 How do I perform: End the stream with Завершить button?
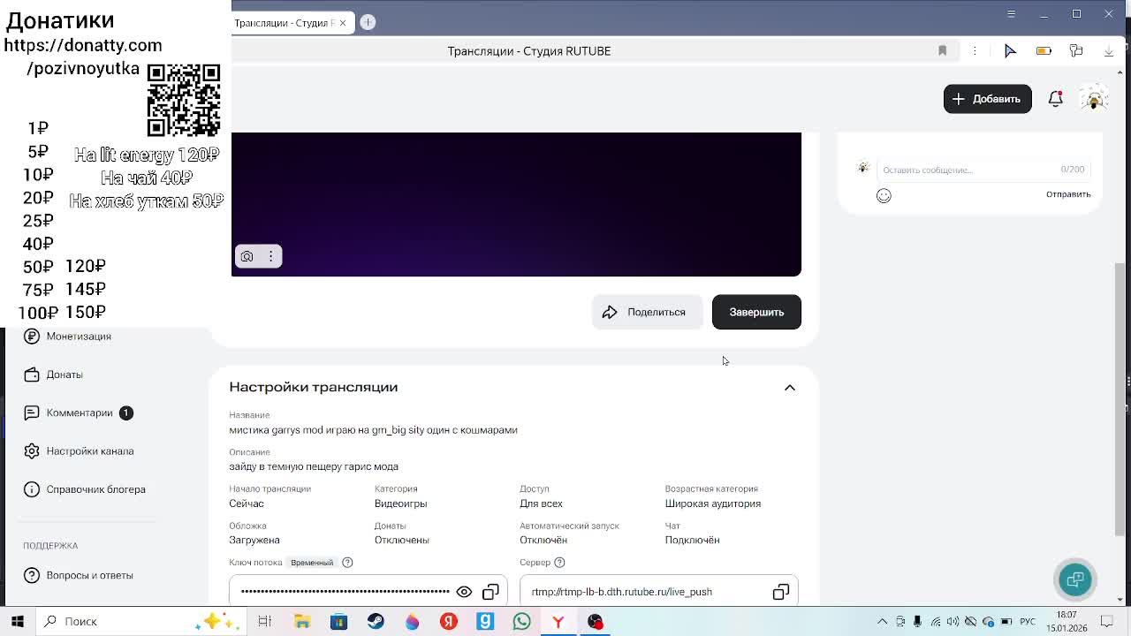coord(756,312)
